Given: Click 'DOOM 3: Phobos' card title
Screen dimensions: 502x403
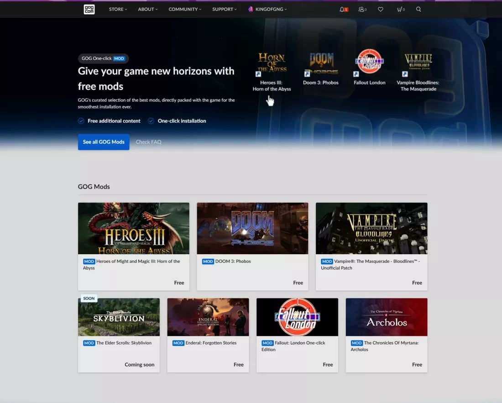Looking at the screenshot, I should [233, 262].
